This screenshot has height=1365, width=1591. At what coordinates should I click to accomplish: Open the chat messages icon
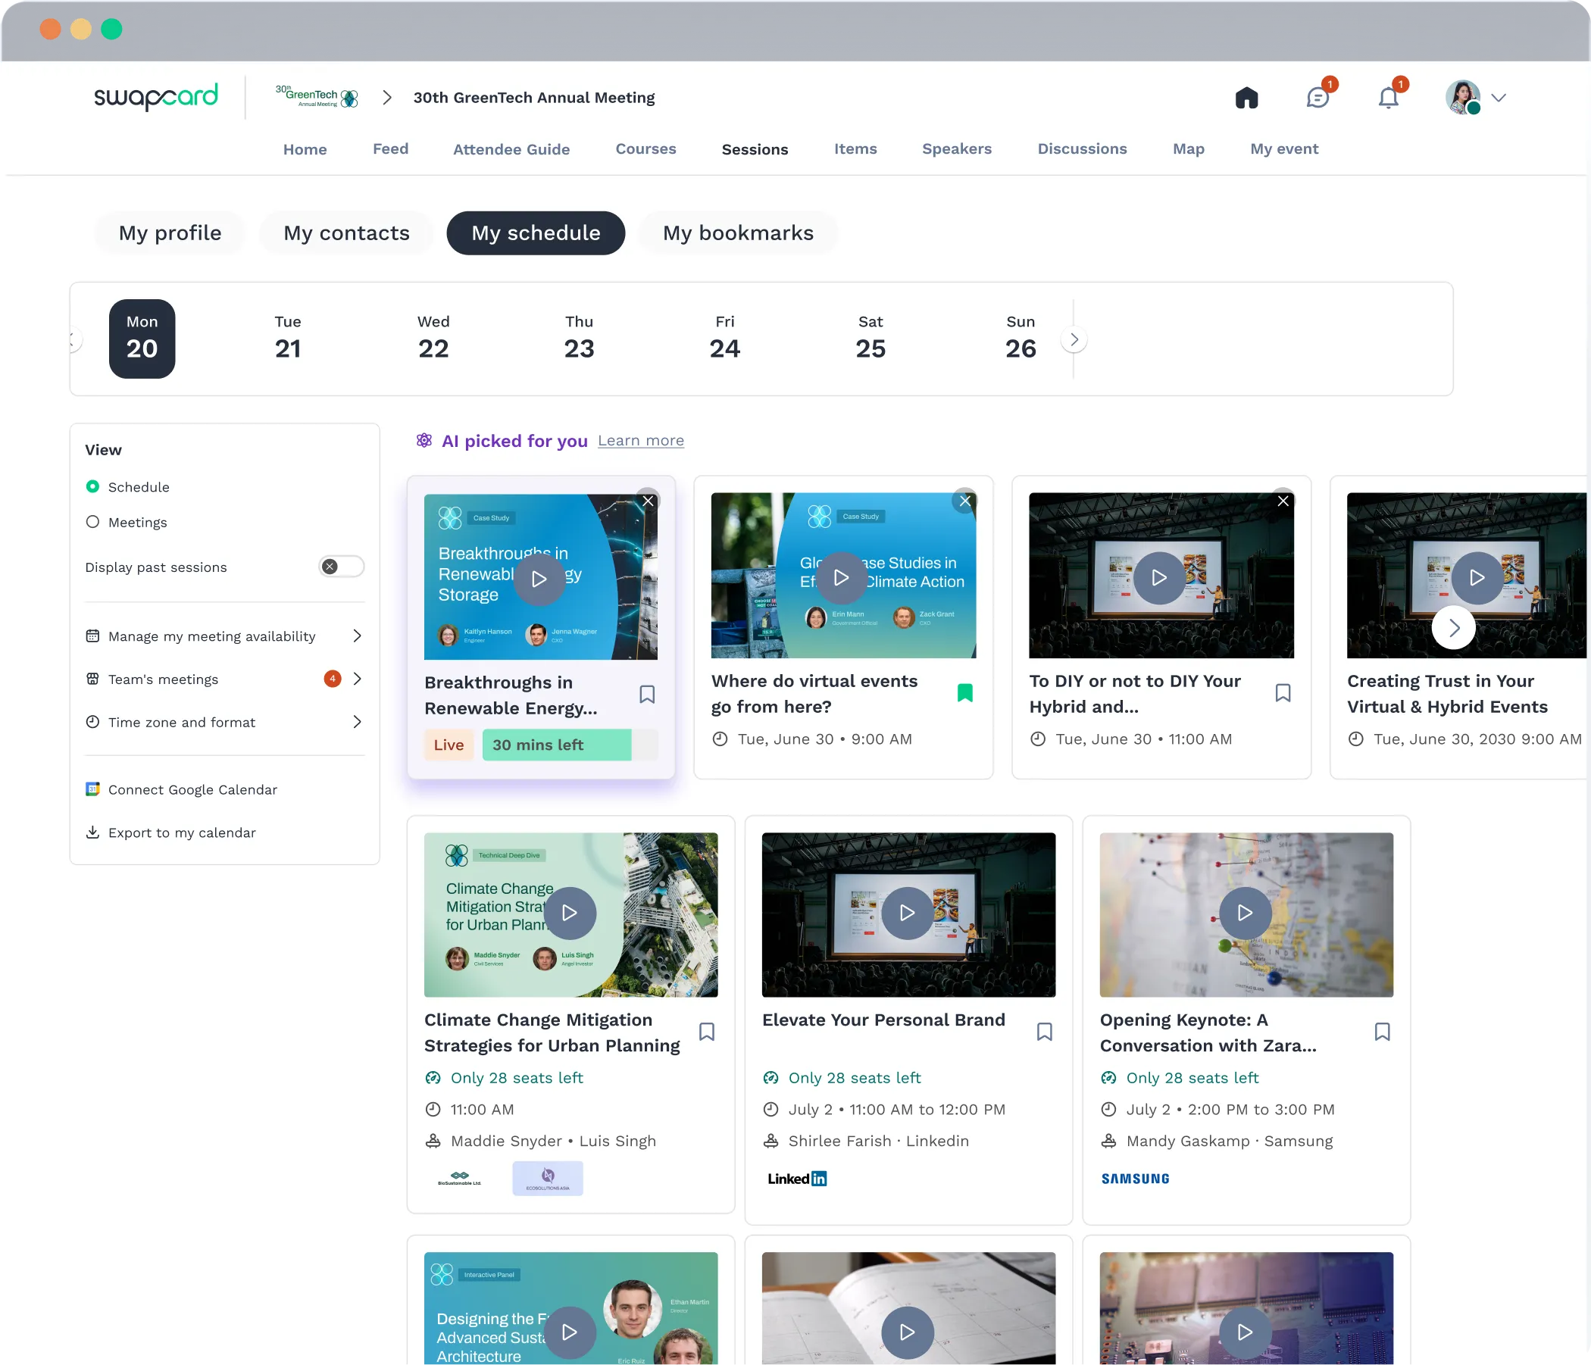coord(1317,98)
